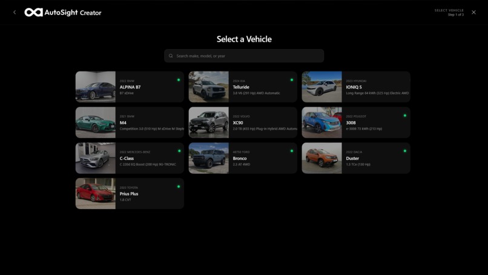Select the 3008 vehicle name
The image size is (488, 275).
point(351,123)
